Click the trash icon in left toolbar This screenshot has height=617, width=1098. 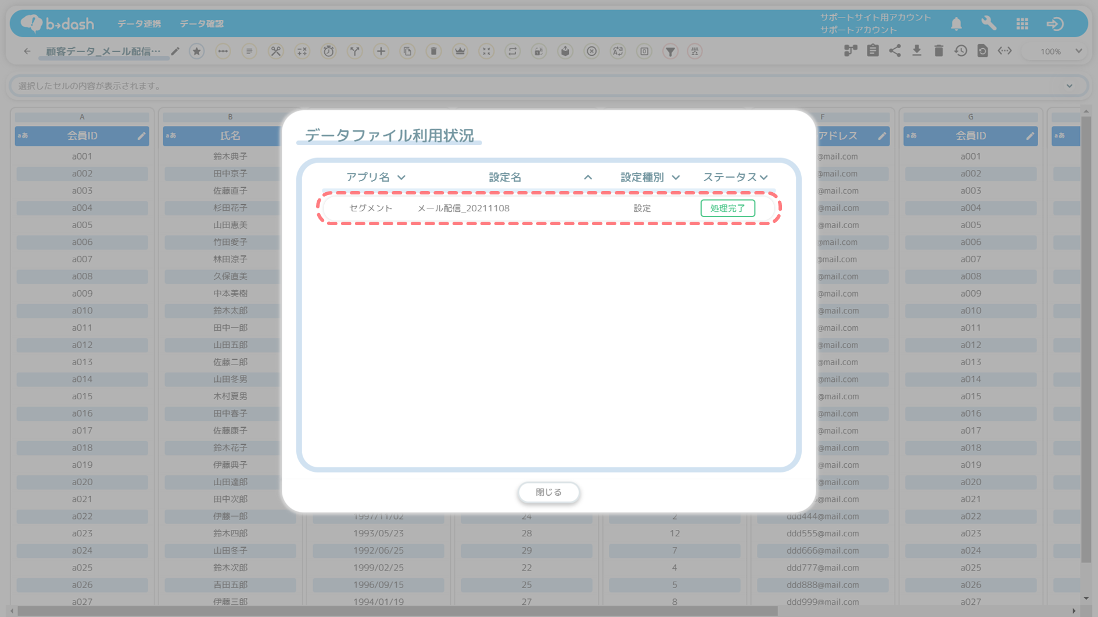pyautogui.click(x=434, y=51)
